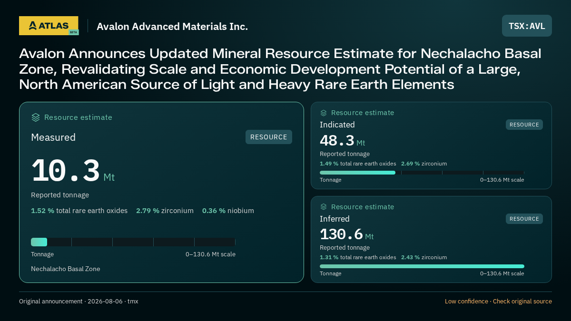Click the Tonnage label in the Indicated card

pyautogui.click(x=330, y=180)
